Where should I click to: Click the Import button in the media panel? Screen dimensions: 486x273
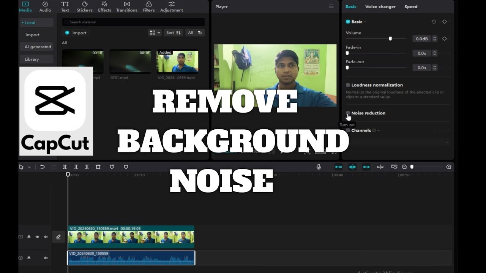76,33
